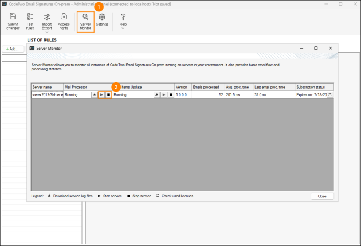Click the version value 1.0.0.0

coord(182,95)
